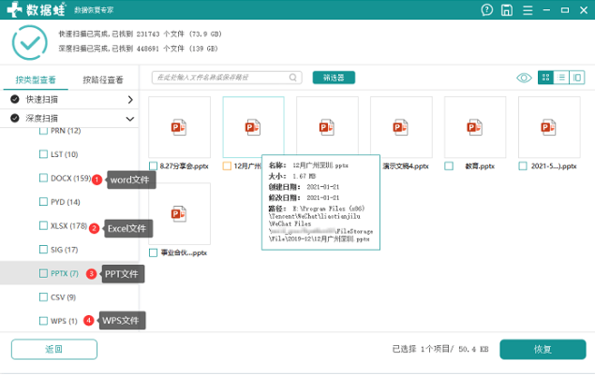
Task: Click the 恢复 recover button
Action: [x=543, y=349]
